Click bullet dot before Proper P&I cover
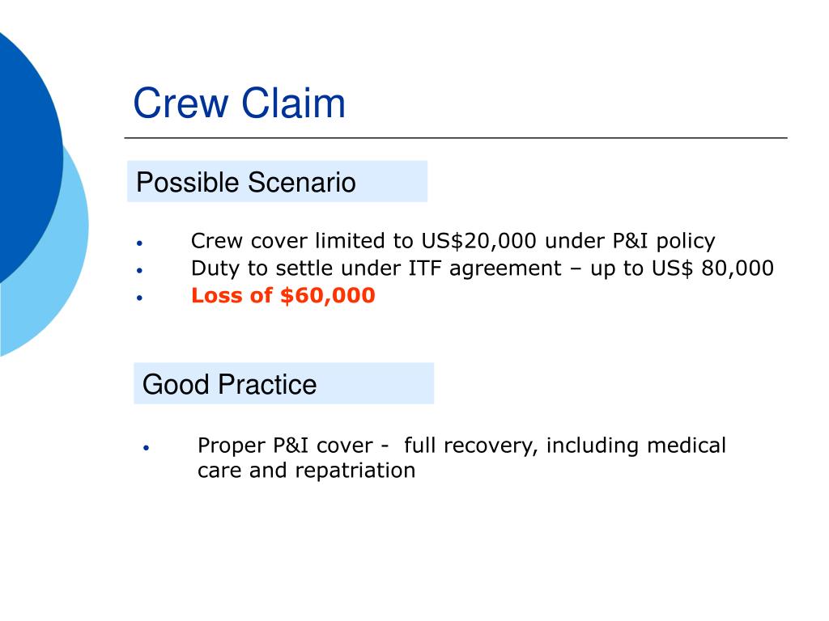Screen dimensions: 829x621 (x=147, y=448)
